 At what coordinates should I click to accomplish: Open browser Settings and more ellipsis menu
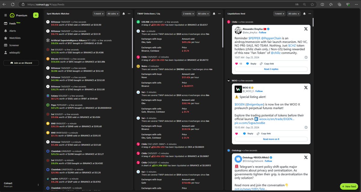[356, 5]
